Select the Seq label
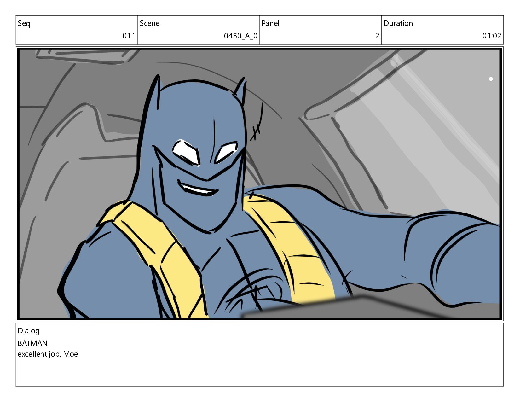This screenshot has width=520, height=402. click(x=24, y=24)
